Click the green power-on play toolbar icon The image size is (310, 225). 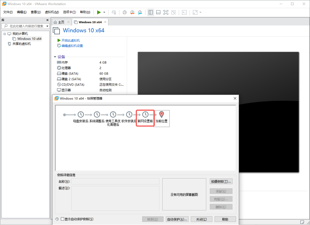99,12
